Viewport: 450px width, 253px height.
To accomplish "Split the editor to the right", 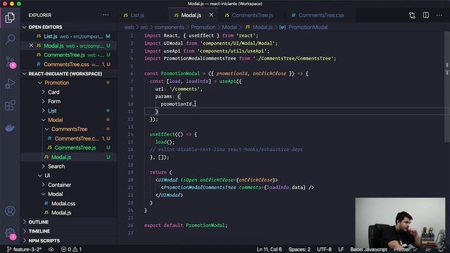I will point(426,15).
